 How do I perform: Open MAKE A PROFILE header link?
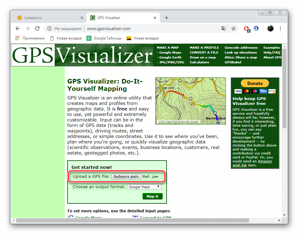[204, 47]
